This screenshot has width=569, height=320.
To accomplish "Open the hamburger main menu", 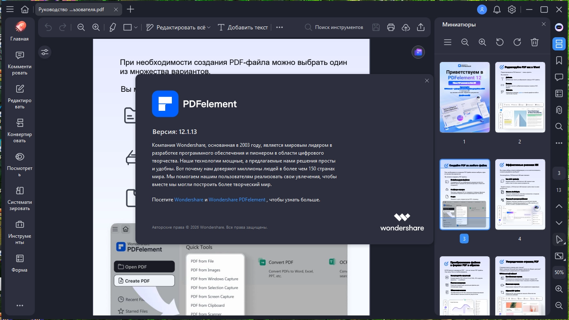I will tap(10, 9).
